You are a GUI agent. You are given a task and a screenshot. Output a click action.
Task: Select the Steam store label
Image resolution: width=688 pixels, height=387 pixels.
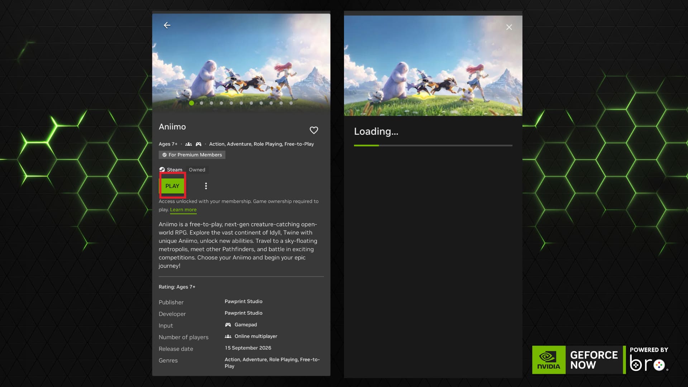[x=175, y=169]
